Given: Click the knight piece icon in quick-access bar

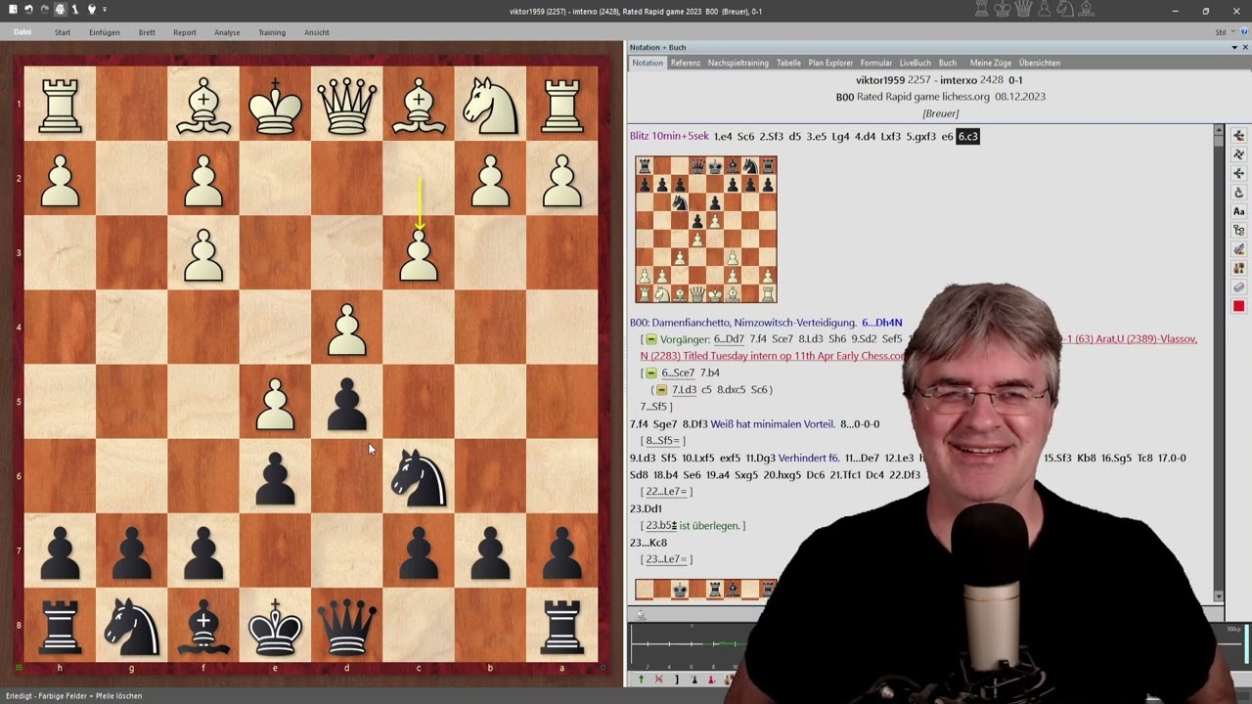Looking at the screenshot, I should click(76, 10).
